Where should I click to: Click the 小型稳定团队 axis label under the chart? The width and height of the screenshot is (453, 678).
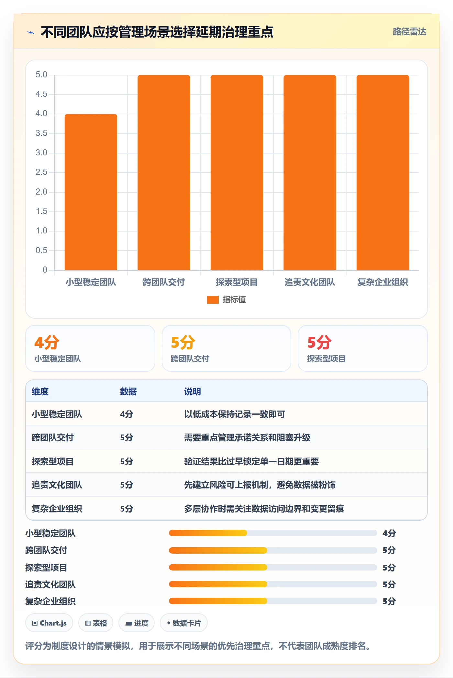(91, 282)
